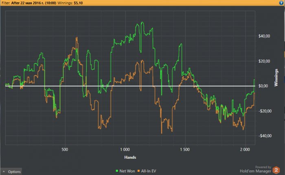Image resolution: width=285 pixels, height=175 pixels.
Task: Click the '1 000' x-axis tick label
Action: pos(125,149)
